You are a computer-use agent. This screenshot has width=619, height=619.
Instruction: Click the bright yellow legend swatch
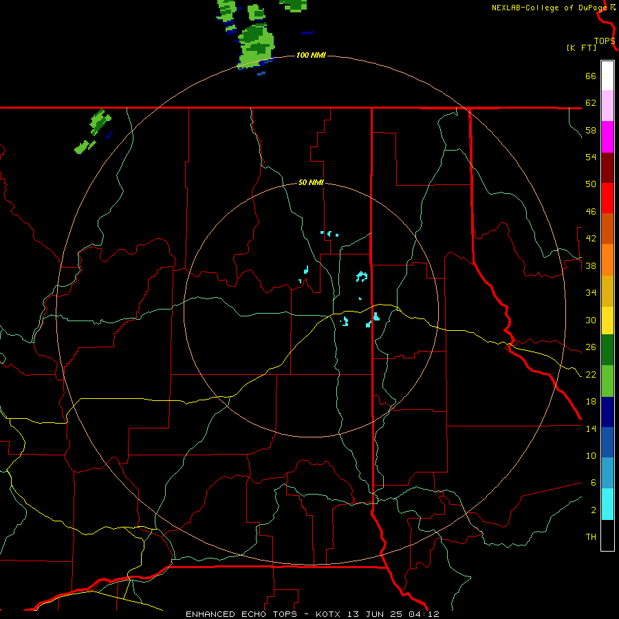pyautogui.click(x=607, y=321)
